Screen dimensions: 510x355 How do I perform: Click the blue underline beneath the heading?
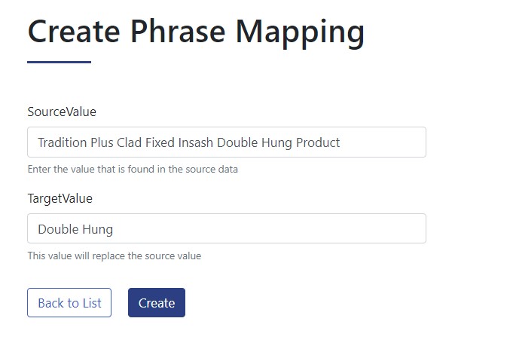(x=59, y=62)
